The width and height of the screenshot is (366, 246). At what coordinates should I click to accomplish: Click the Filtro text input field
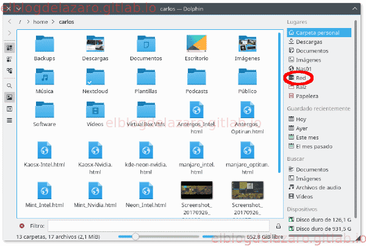(x=158, y=226)
